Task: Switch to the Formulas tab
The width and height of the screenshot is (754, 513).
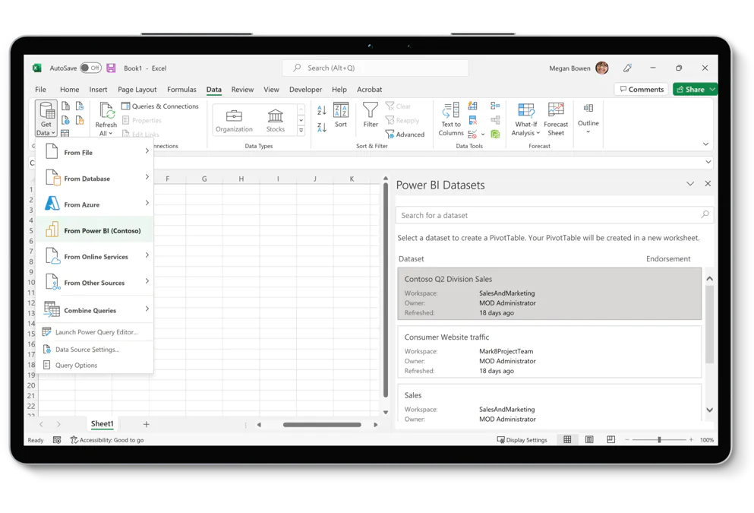Action: [x=181, y=89]
